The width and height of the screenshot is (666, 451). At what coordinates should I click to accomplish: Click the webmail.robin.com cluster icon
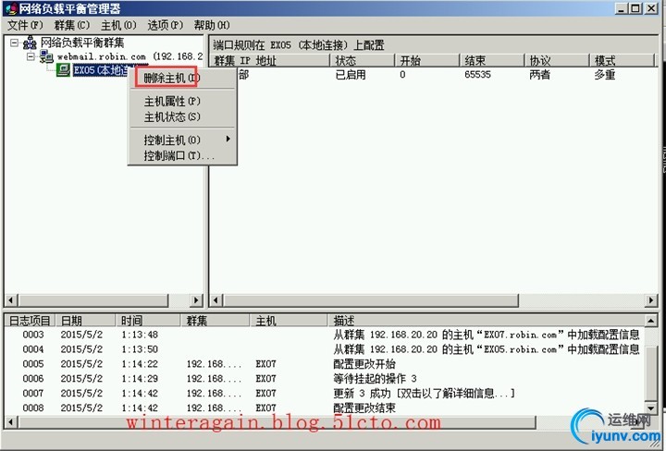(46, 56)
